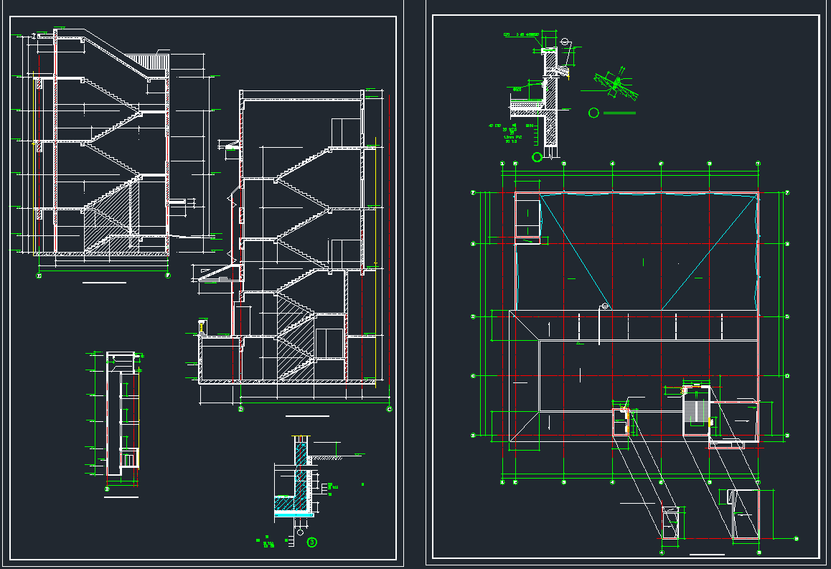This screenshot has height=569, width=831.
Task: Click the bottom-left grid bubble of the left stair section
Action: [39, 274]
